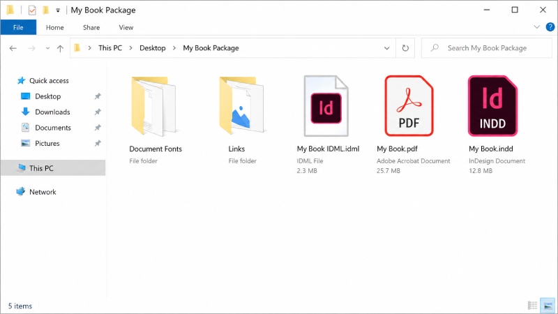558x314 pixels.
Task: Go back with the left arrow
Action: click(13, 48)
